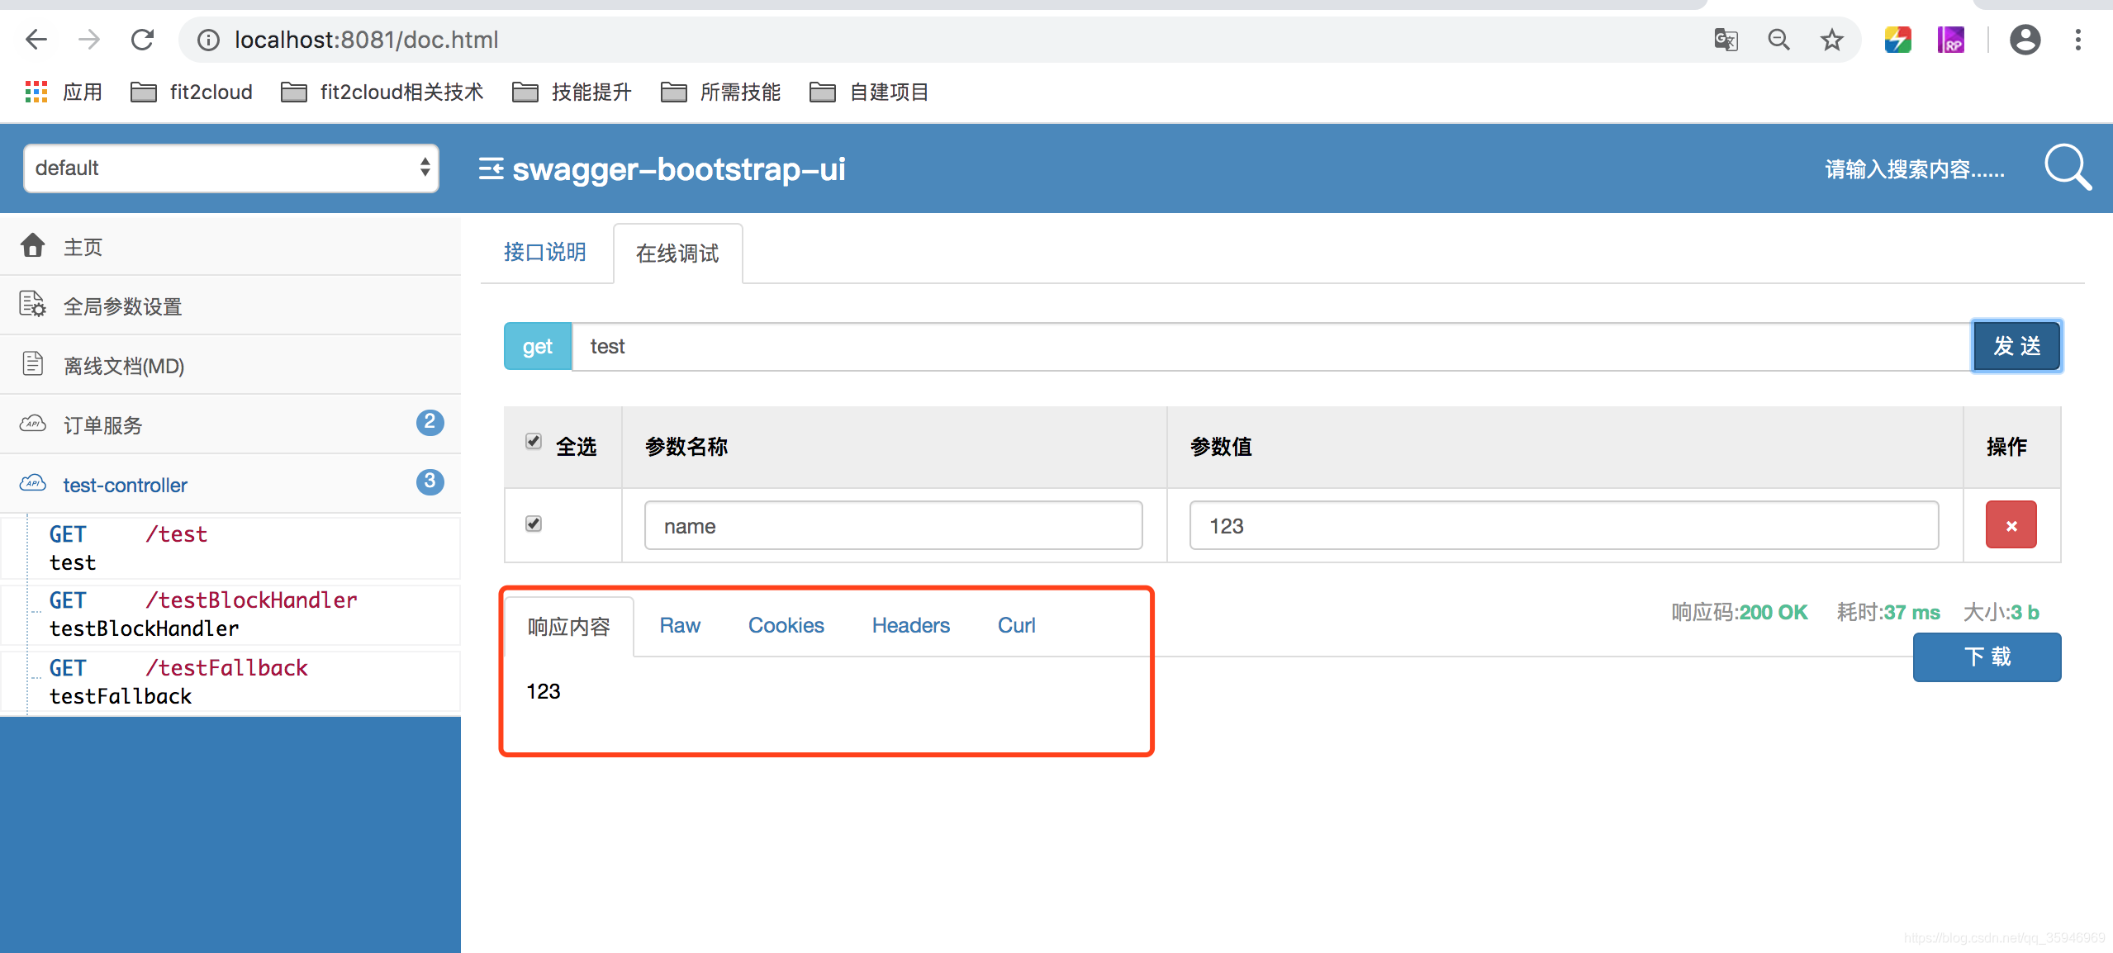
Task: Open the Chrome three-dot menu
Action: (x=2077, y=40)
